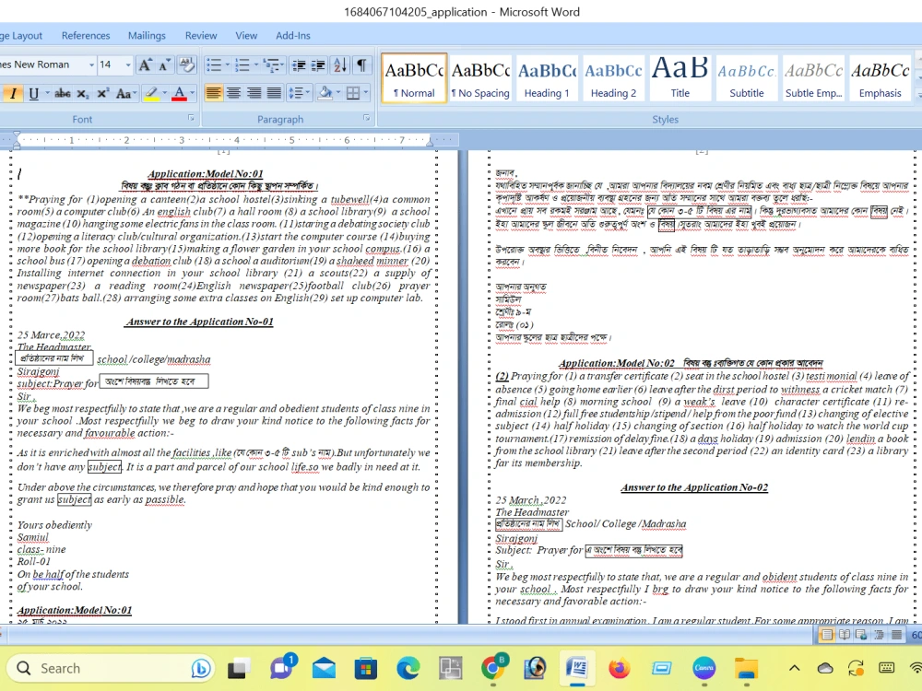Open Firefox from the taskbar
Viewport: 922px width, 691px height.
pos(620,668)
